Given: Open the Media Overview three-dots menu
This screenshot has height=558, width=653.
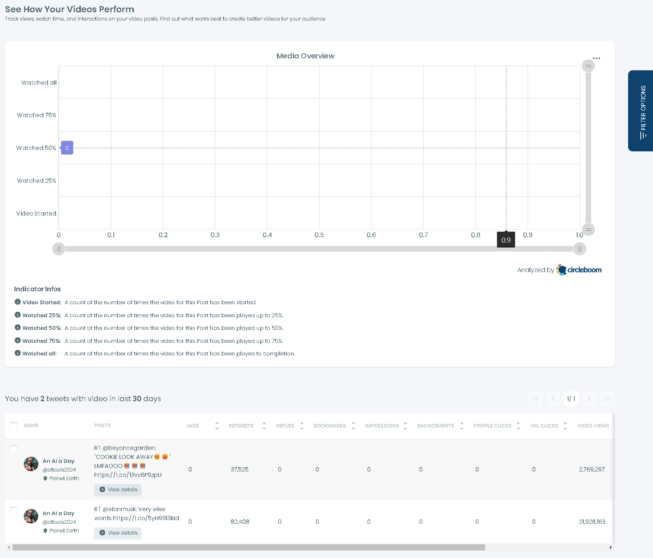Looking at the screenshot, I should pos(596,58).
